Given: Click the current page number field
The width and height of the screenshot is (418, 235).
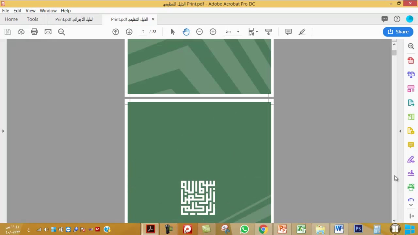Looking at the screenshot, I should coord(143,32).
